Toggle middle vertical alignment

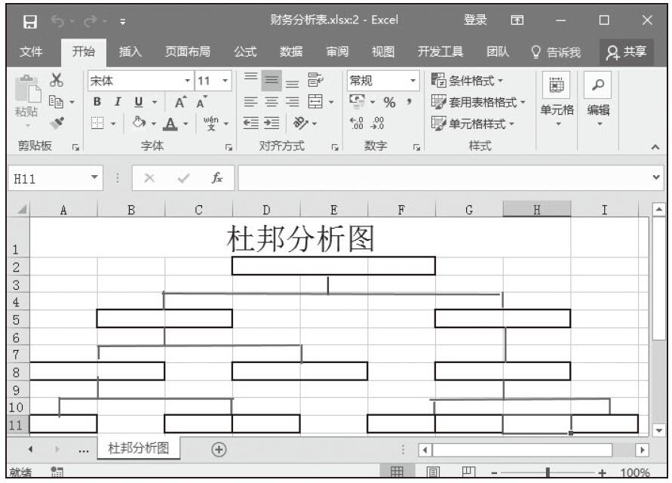(x=270, y=80)
